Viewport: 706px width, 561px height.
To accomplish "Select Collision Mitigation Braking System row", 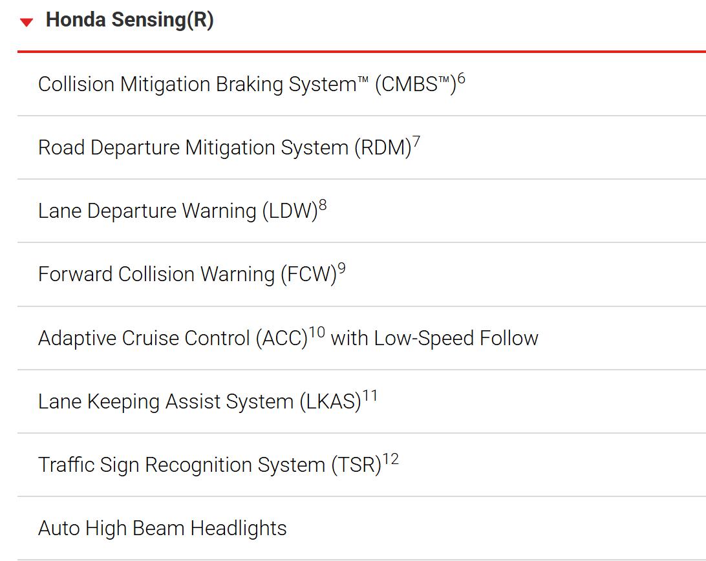I will coord(361,84).
